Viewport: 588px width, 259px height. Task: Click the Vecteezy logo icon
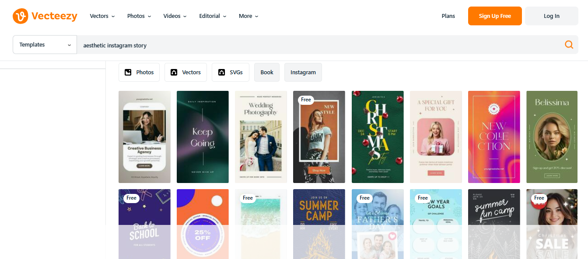(21, 16)
